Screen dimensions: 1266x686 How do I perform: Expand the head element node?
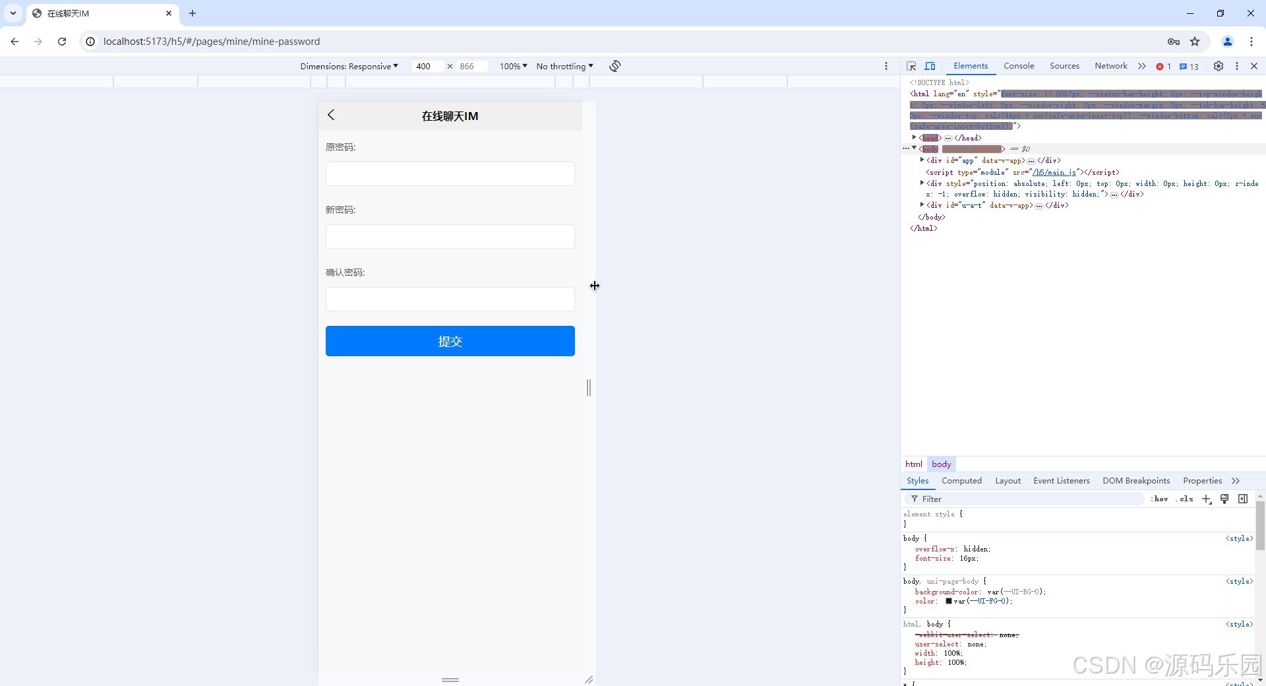tap(915, 138)
